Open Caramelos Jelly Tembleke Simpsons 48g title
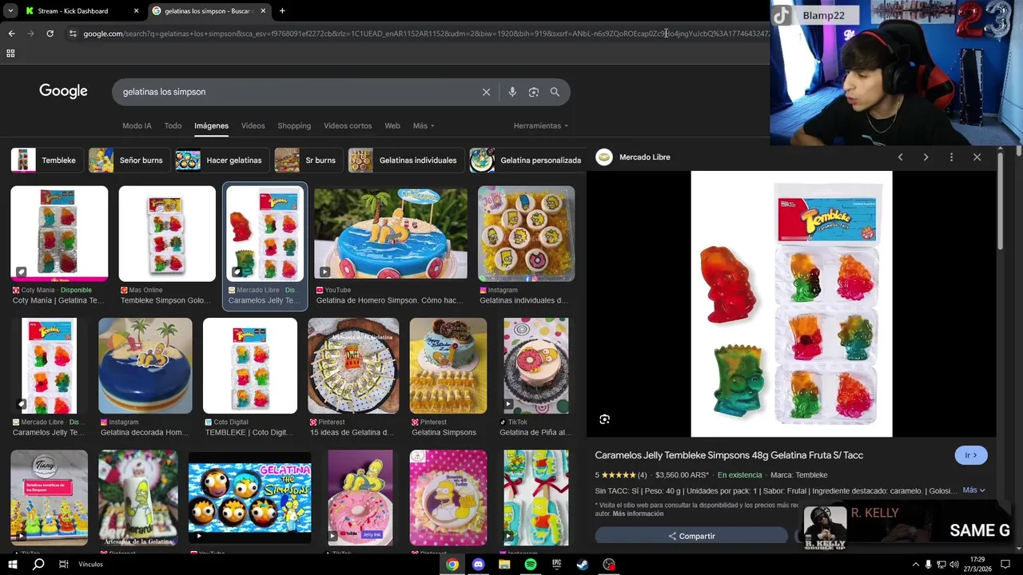 coord(729,455)
